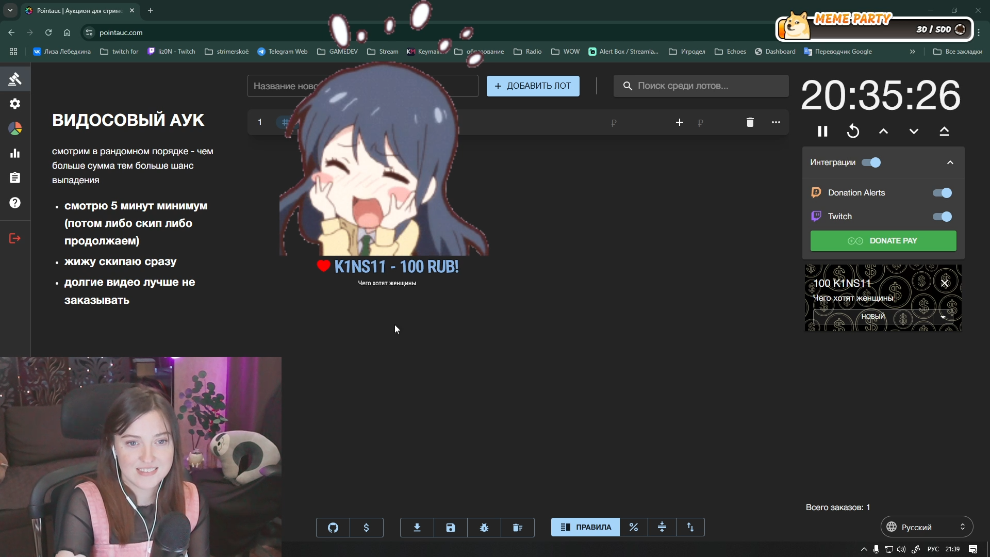Click the save floppy disk icon
This screenshot has height=557, width=990.
pos(451,527)
